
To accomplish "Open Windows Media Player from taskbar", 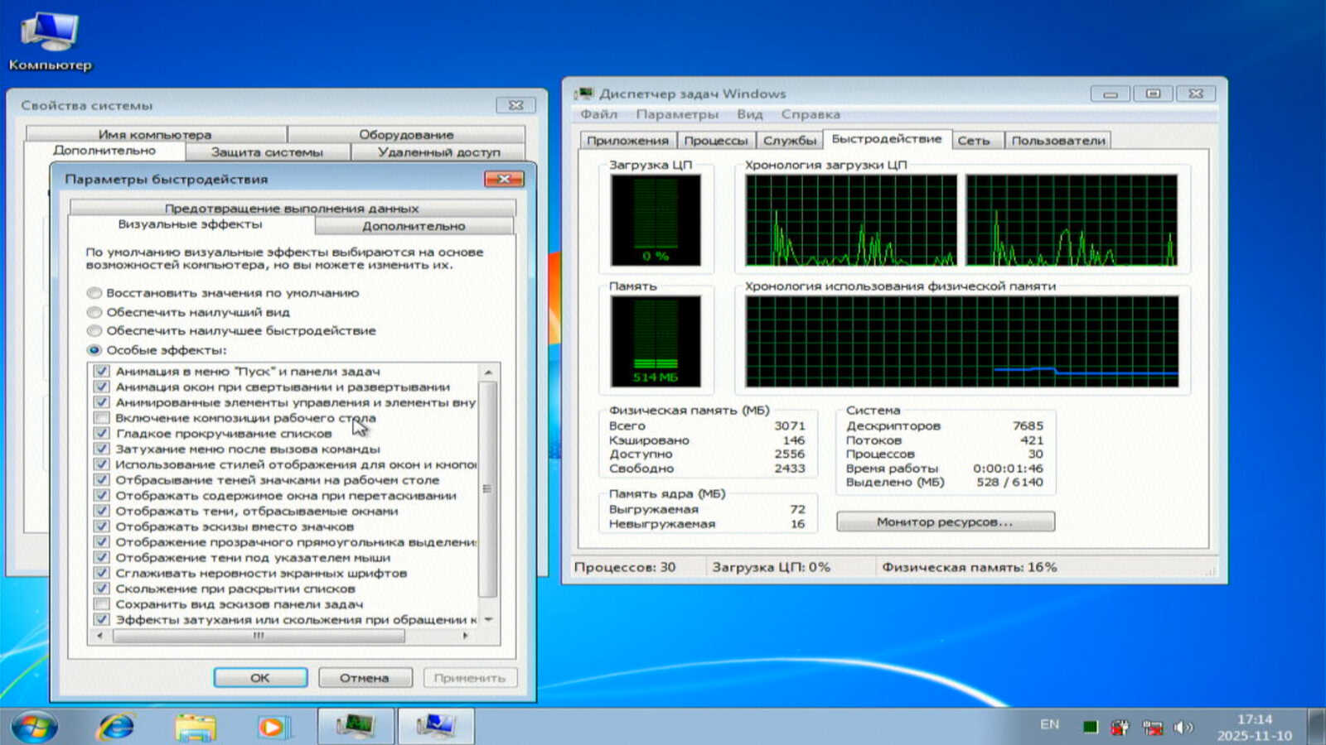I will click(271, 727).
